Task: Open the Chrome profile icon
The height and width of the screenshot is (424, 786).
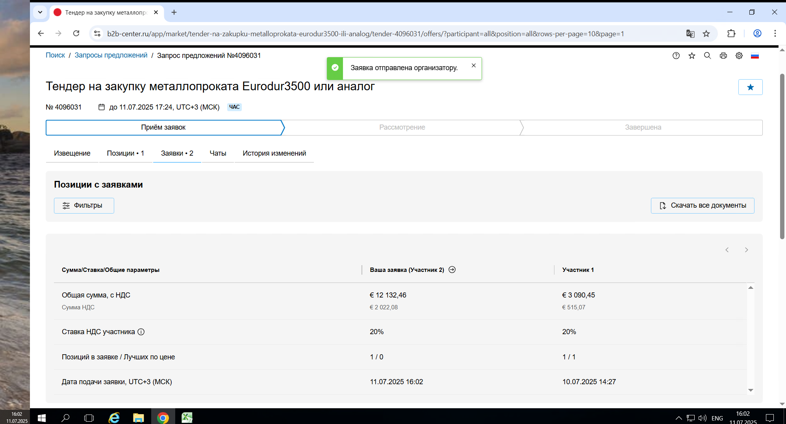Action: (757, 33)
